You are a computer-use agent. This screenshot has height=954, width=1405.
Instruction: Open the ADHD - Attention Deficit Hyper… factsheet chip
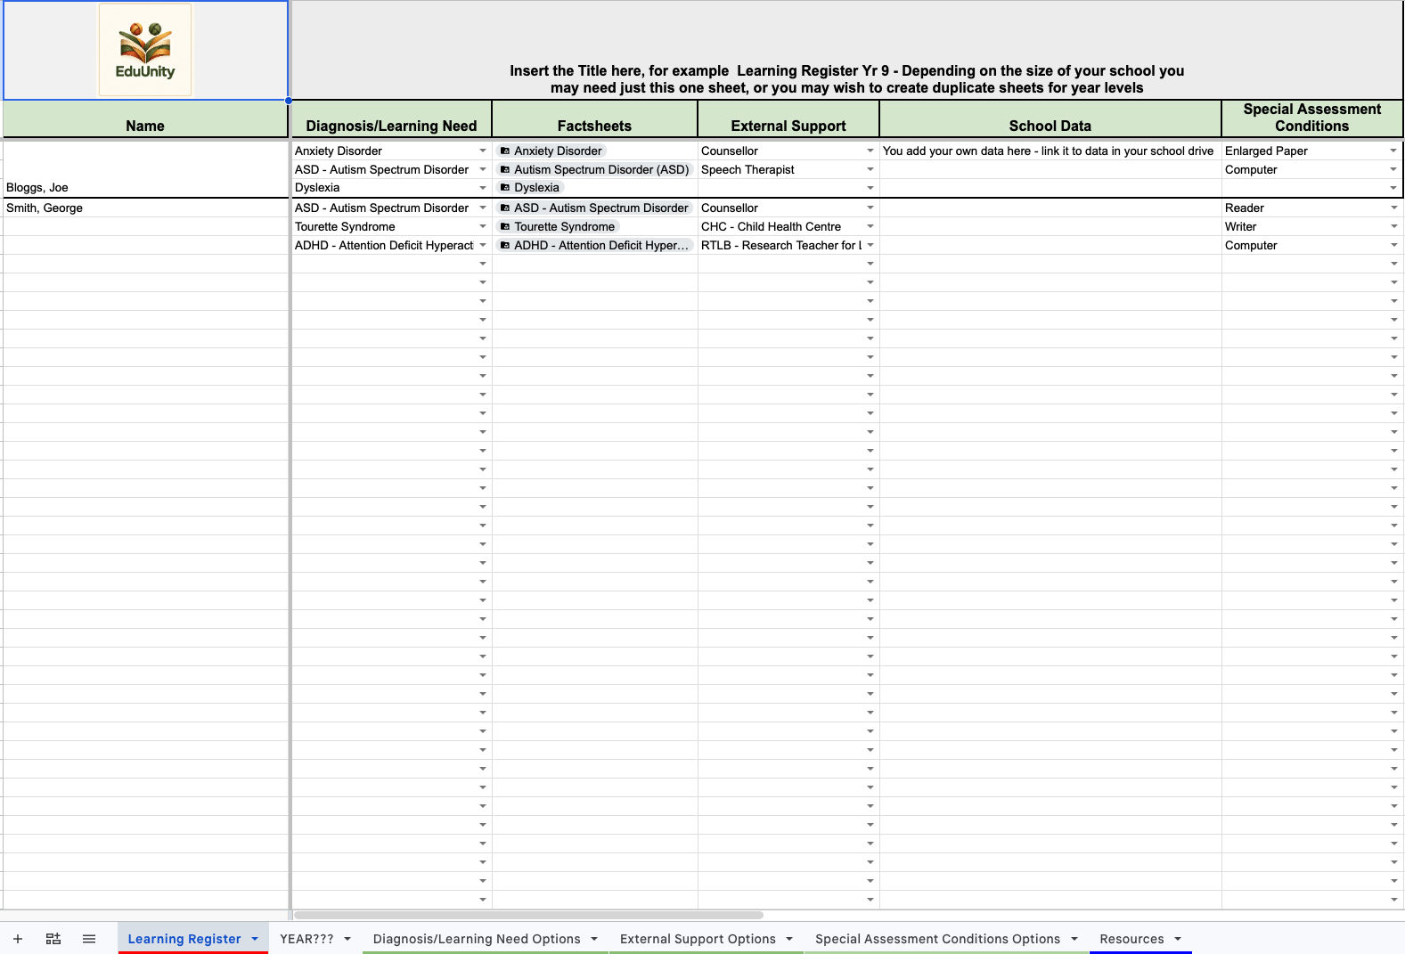[x=594, y=246]
